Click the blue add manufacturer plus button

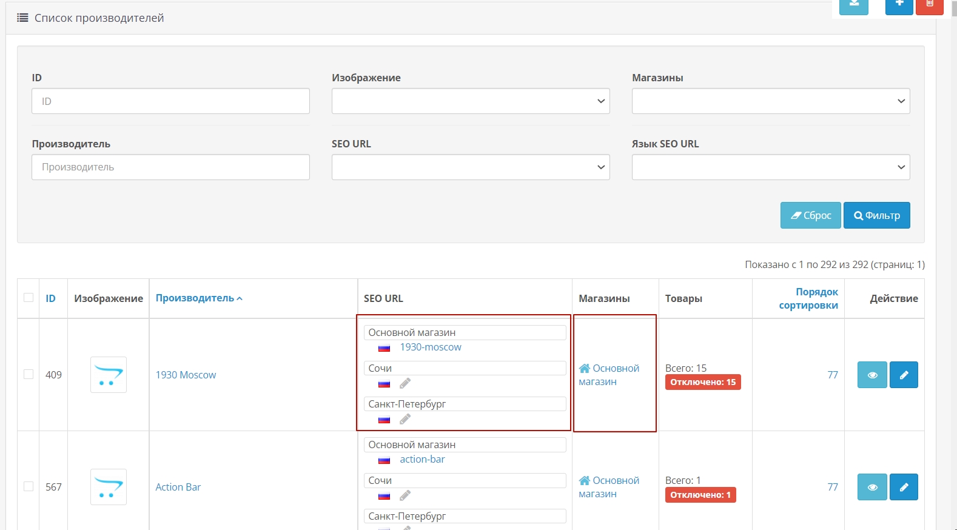click(x=899, y=5)
